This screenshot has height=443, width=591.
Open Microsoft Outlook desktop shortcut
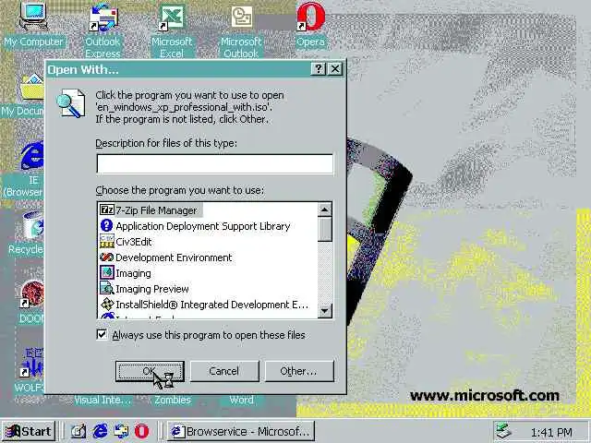[241, 18]
